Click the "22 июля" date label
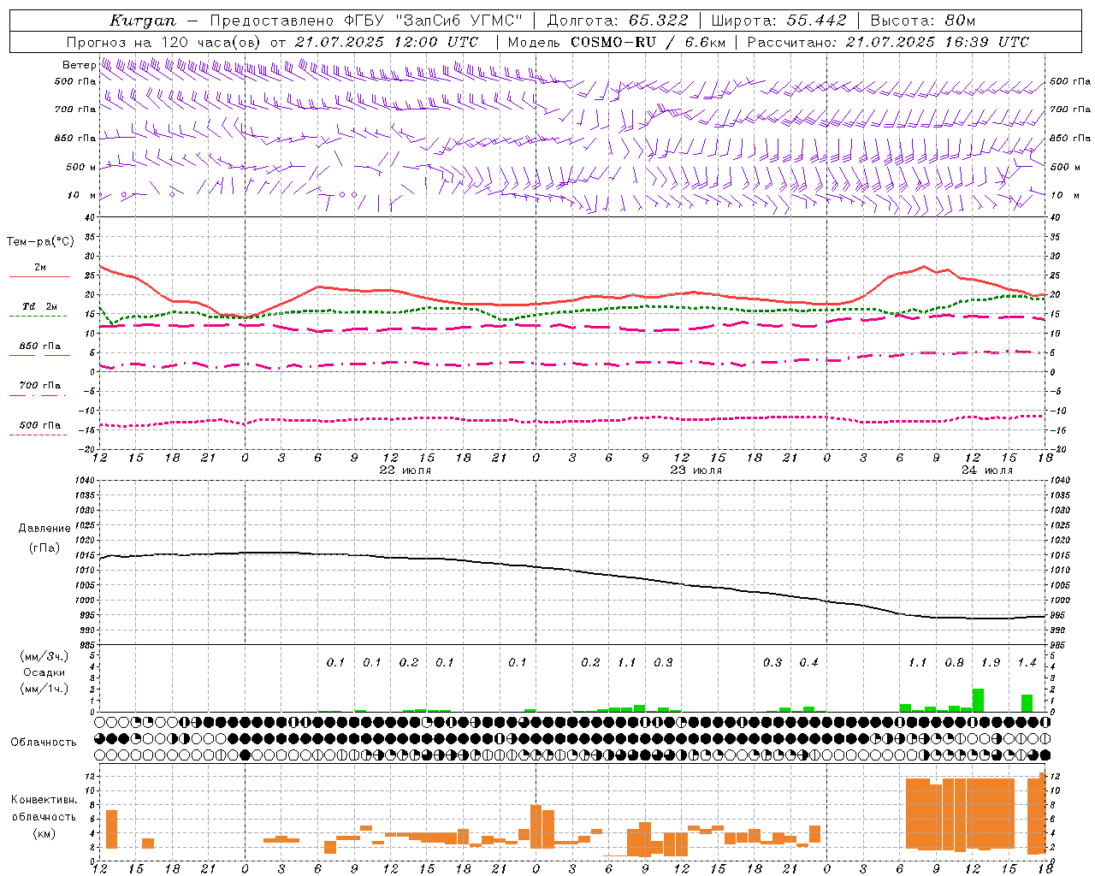This screenshot has height=876, width=1095. (405, 471)
